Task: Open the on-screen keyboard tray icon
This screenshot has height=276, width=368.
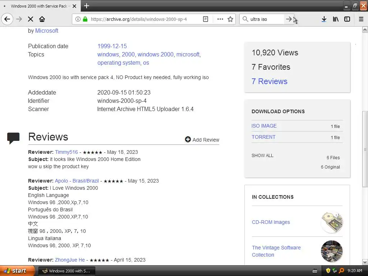Action: [x=315, y=271]
